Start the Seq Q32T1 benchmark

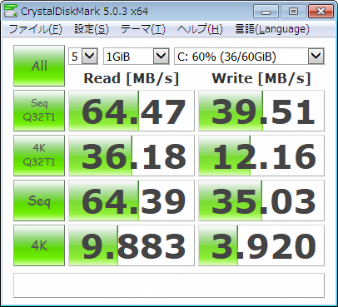click(x=39, y=111)
